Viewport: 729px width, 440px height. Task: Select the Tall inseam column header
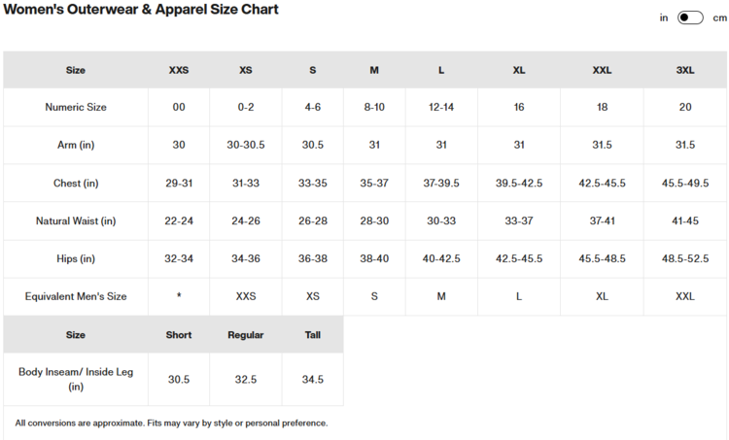tap(312, 335)
